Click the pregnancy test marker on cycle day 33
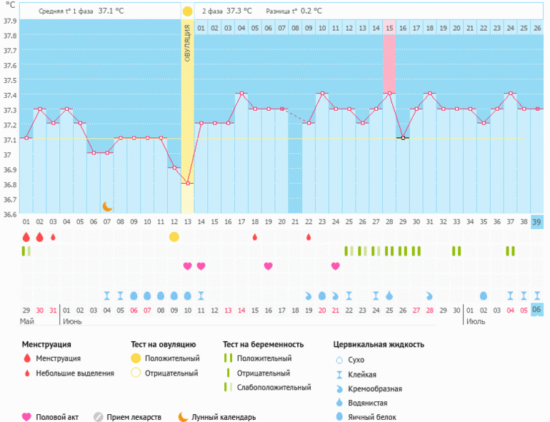This screenshot has width=550, height=422. tap(456, 251)
